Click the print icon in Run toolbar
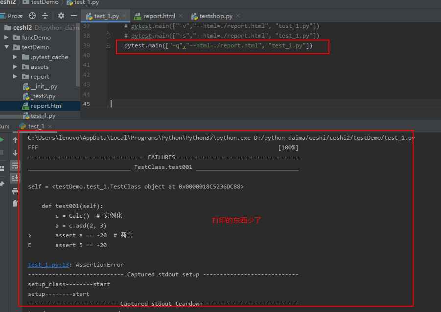The height and width of the screenshot is (312, 441). point(15,191)
